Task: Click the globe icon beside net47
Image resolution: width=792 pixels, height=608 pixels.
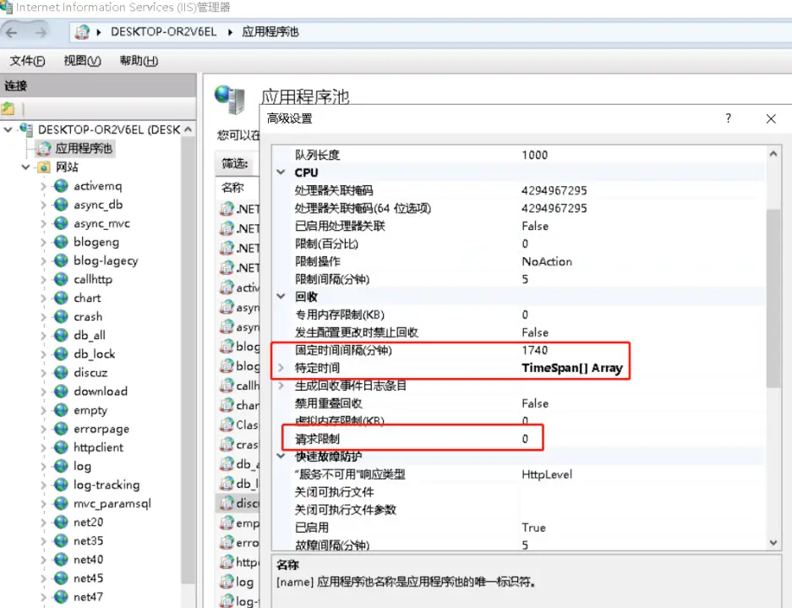Action: (x=61, y=597)
